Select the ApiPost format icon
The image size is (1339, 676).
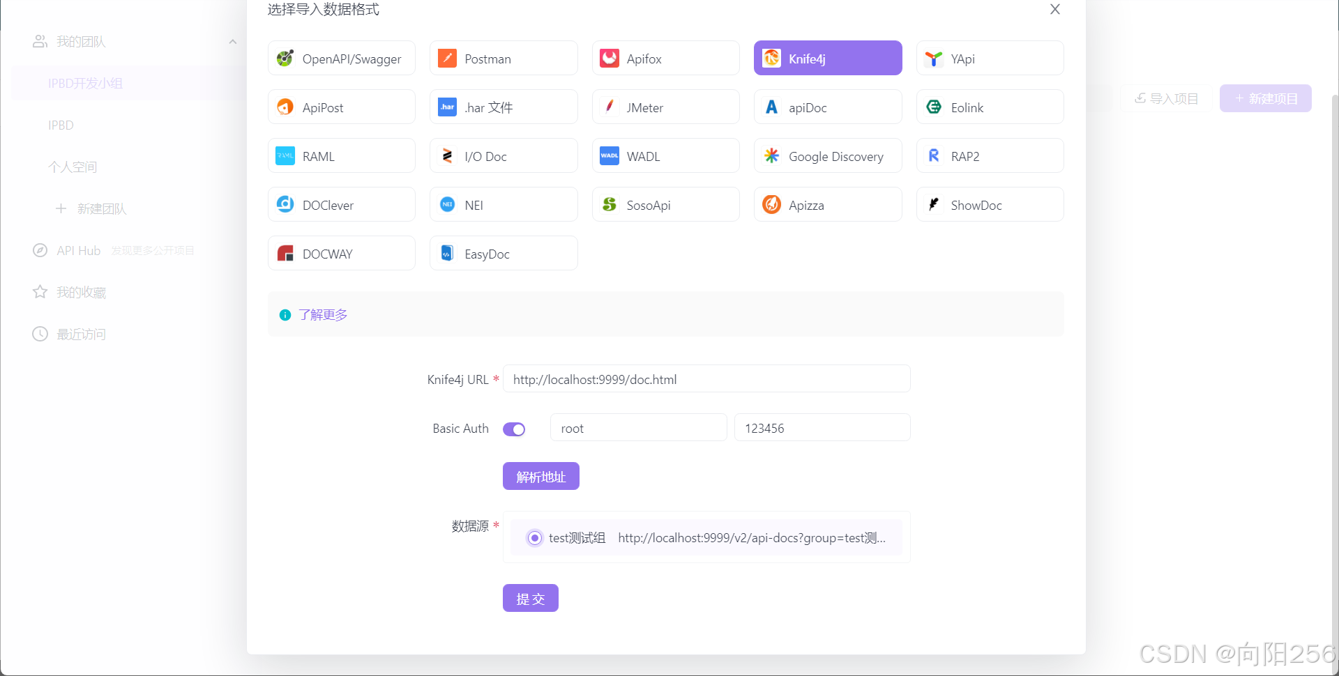pyautogui.click(x=285, y=107)
